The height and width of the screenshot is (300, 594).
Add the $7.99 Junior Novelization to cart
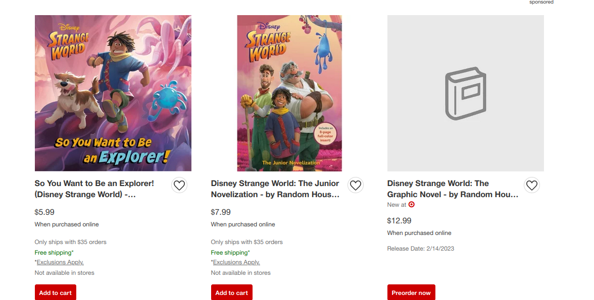[231, 292]
